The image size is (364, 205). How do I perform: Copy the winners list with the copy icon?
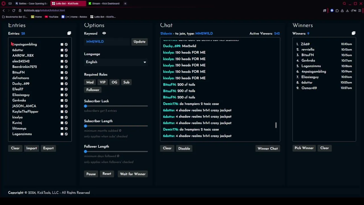click(x=353, y=33)
